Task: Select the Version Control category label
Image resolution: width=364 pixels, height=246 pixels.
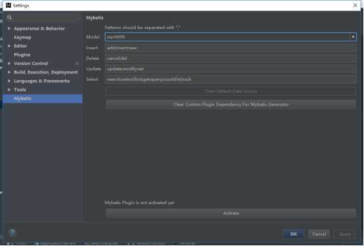Action: pos(31,63)
